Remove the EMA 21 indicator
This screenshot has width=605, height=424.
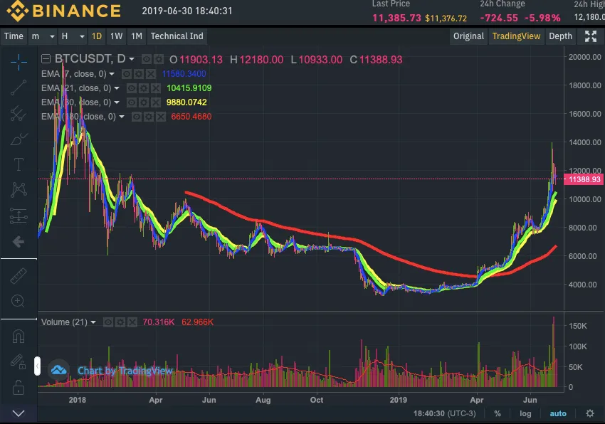pos(155,88)
